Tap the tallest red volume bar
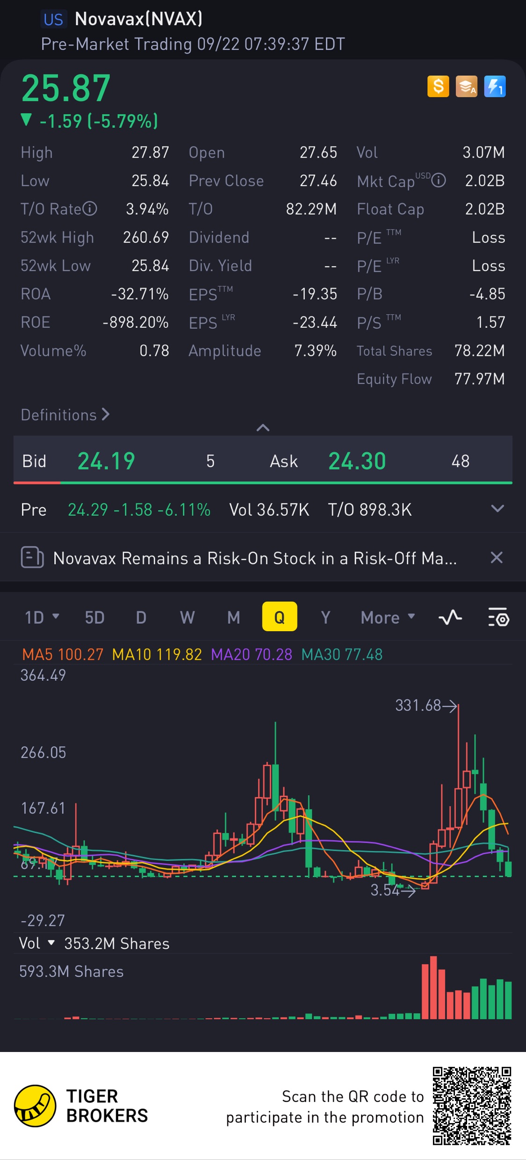 [x=433, y=987]
